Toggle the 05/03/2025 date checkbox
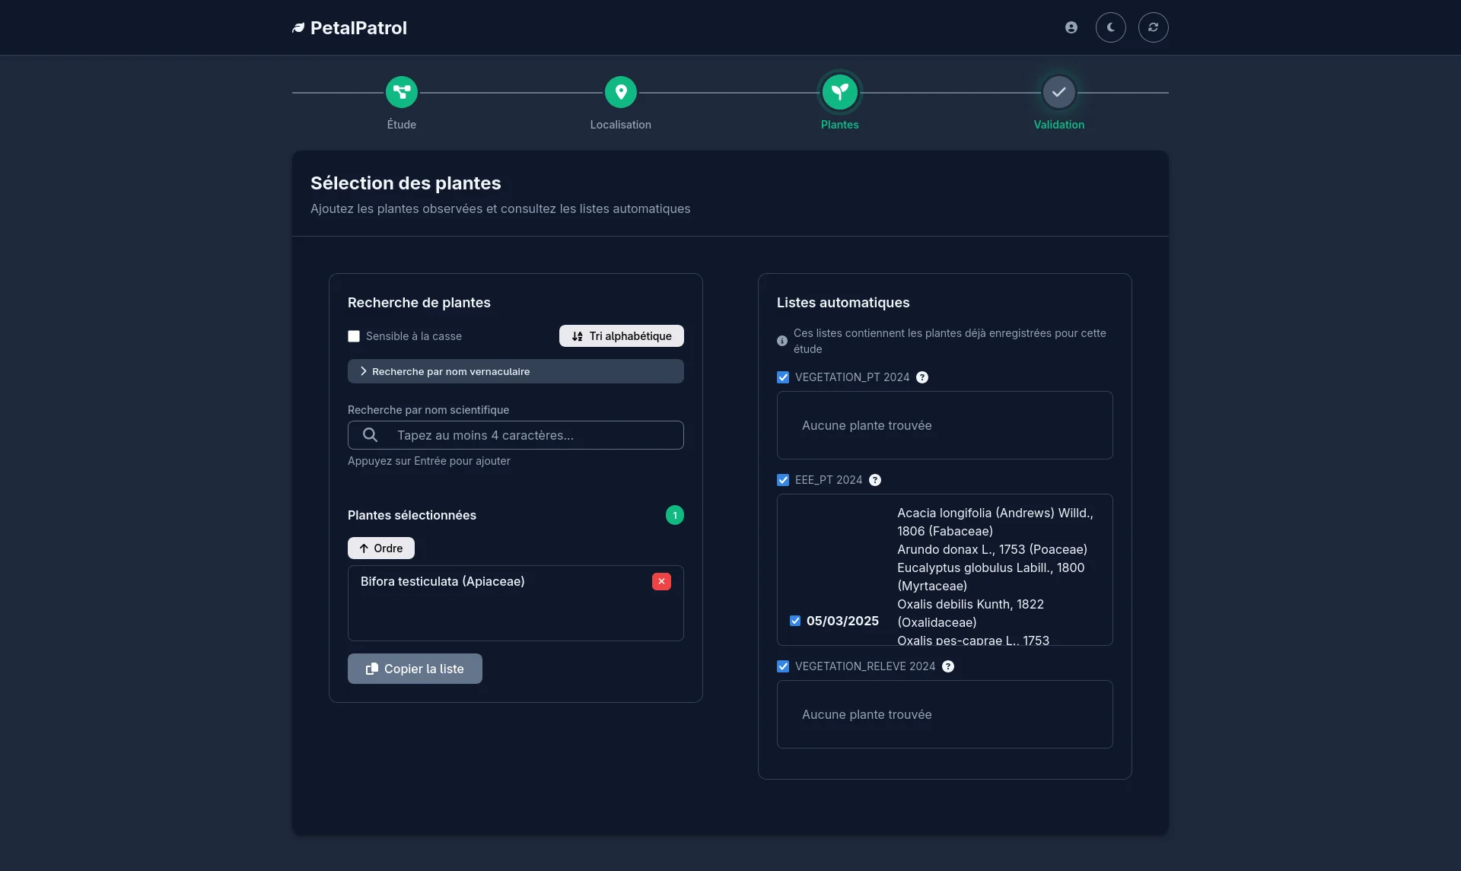Image resolution: width=1461 pixels, height=871 pixels. [x=795, y=621]
